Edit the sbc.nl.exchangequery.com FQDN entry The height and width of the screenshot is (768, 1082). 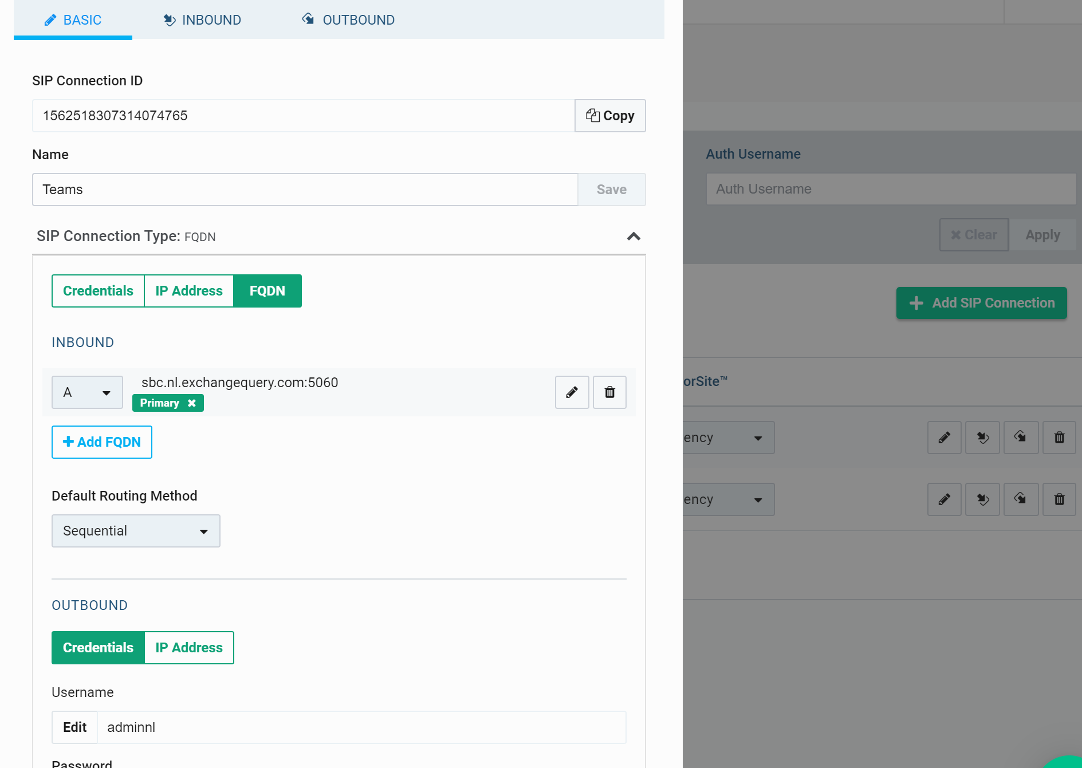572,392
